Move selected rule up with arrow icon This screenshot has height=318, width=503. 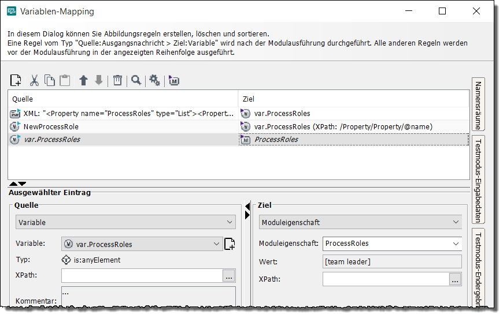coord(83,80)
